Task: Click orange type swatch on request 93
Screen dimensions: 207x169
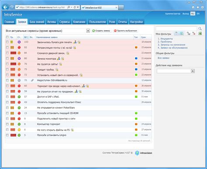Action: 136,48
